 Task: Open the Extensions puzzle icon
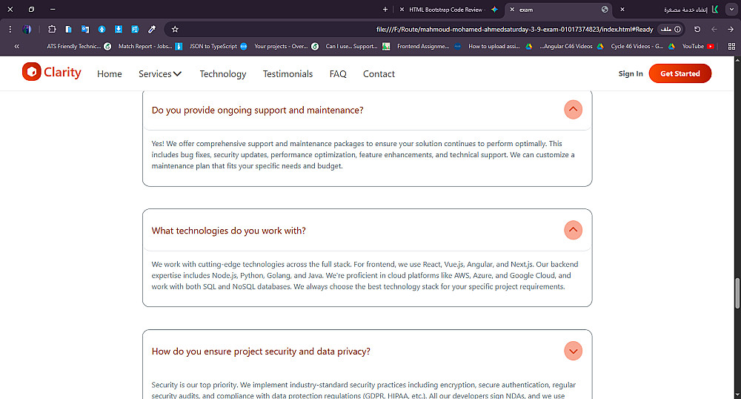[x=52, y=30]
